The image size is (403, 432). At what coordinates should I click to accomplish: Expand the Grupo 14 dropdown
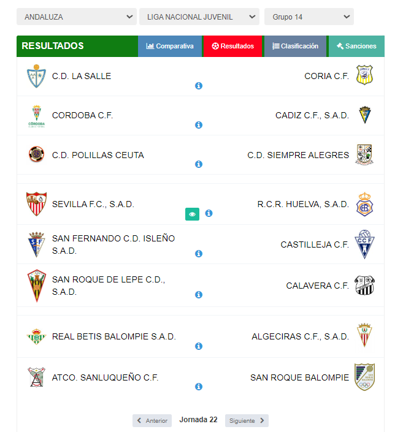309,17
